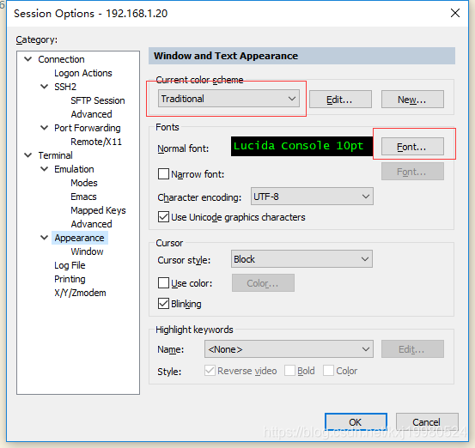Select the Appearance category item

(79, 238)
